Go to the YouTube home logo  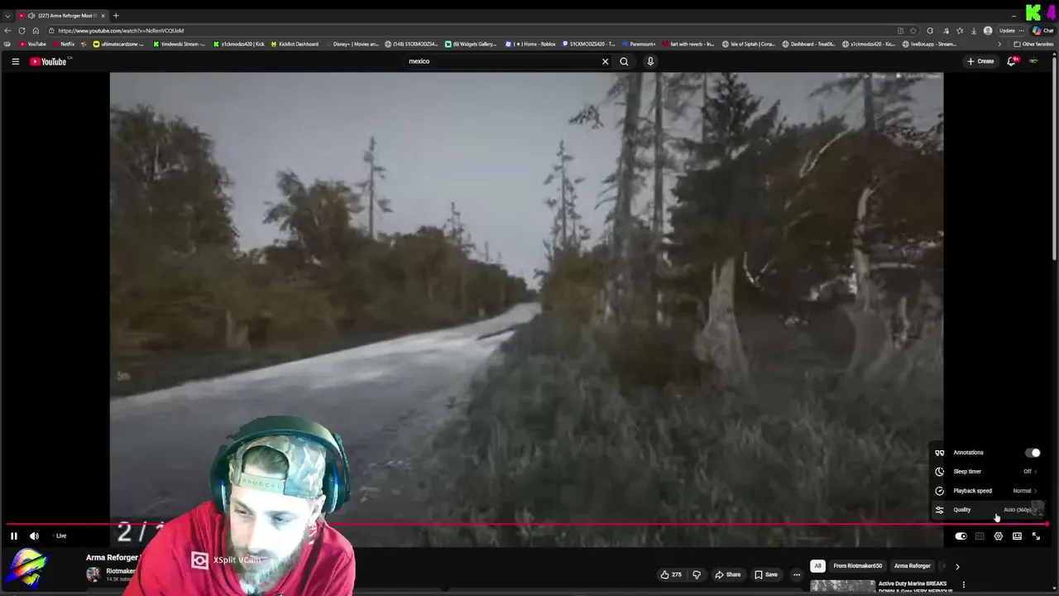pyautogui.click(x=48, y=61)
